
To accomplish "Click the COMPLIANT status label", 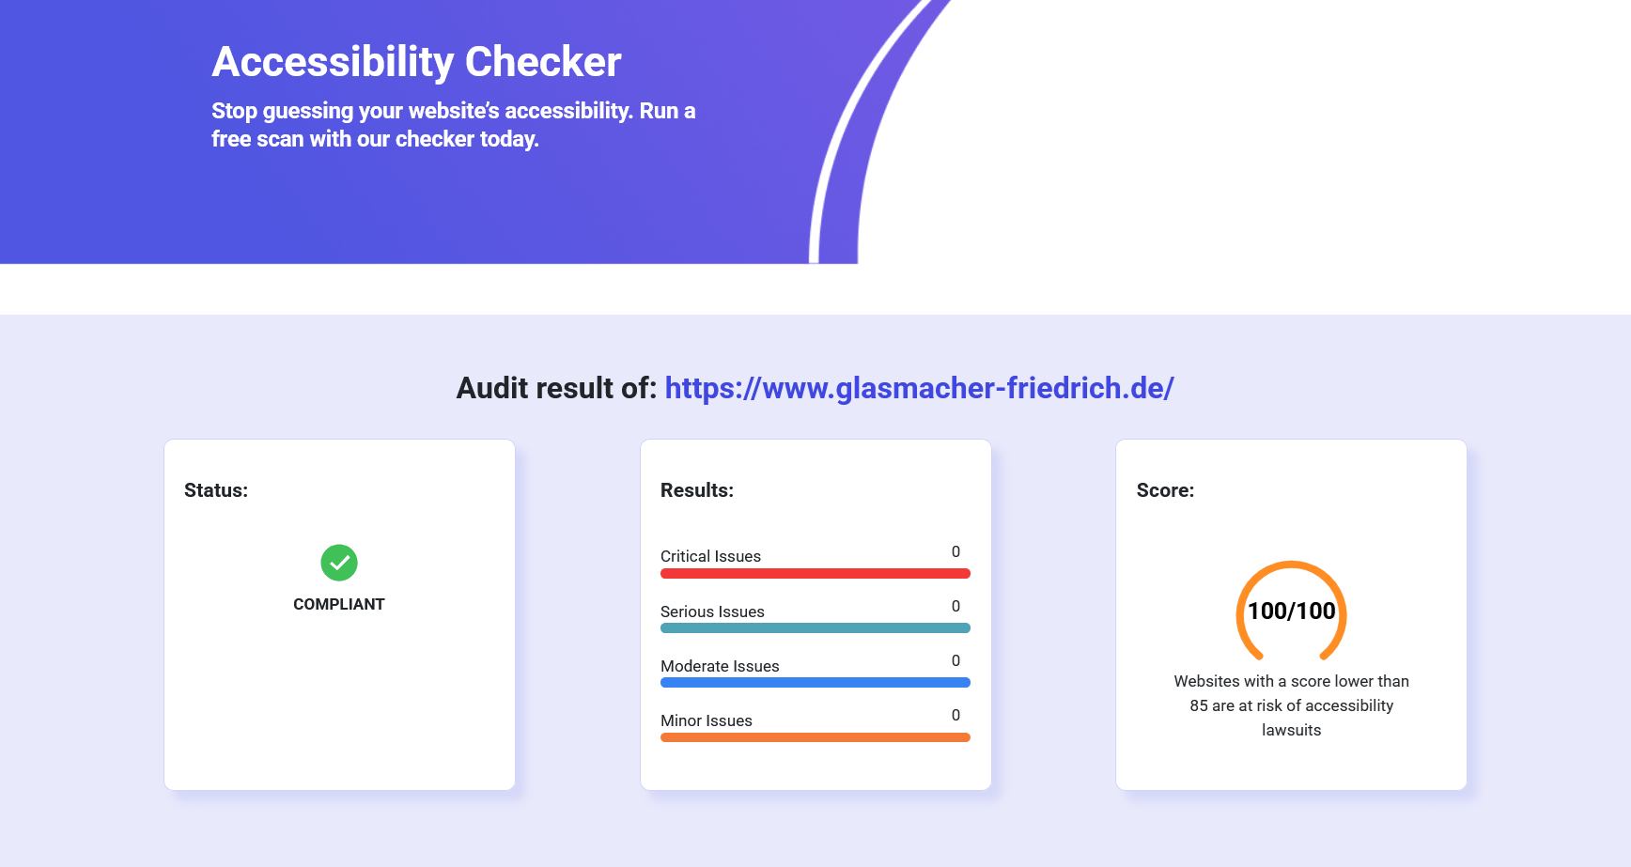I will pyautogui.click(x=339, y=604).
